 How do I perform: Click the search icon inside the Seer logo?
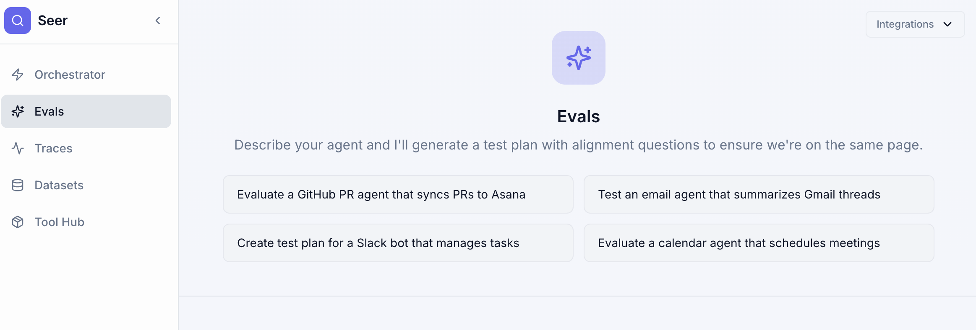[17, 20]
